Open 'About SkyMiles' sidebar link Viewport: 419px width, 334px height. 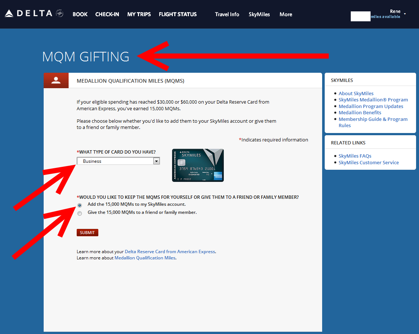point(356,93)
